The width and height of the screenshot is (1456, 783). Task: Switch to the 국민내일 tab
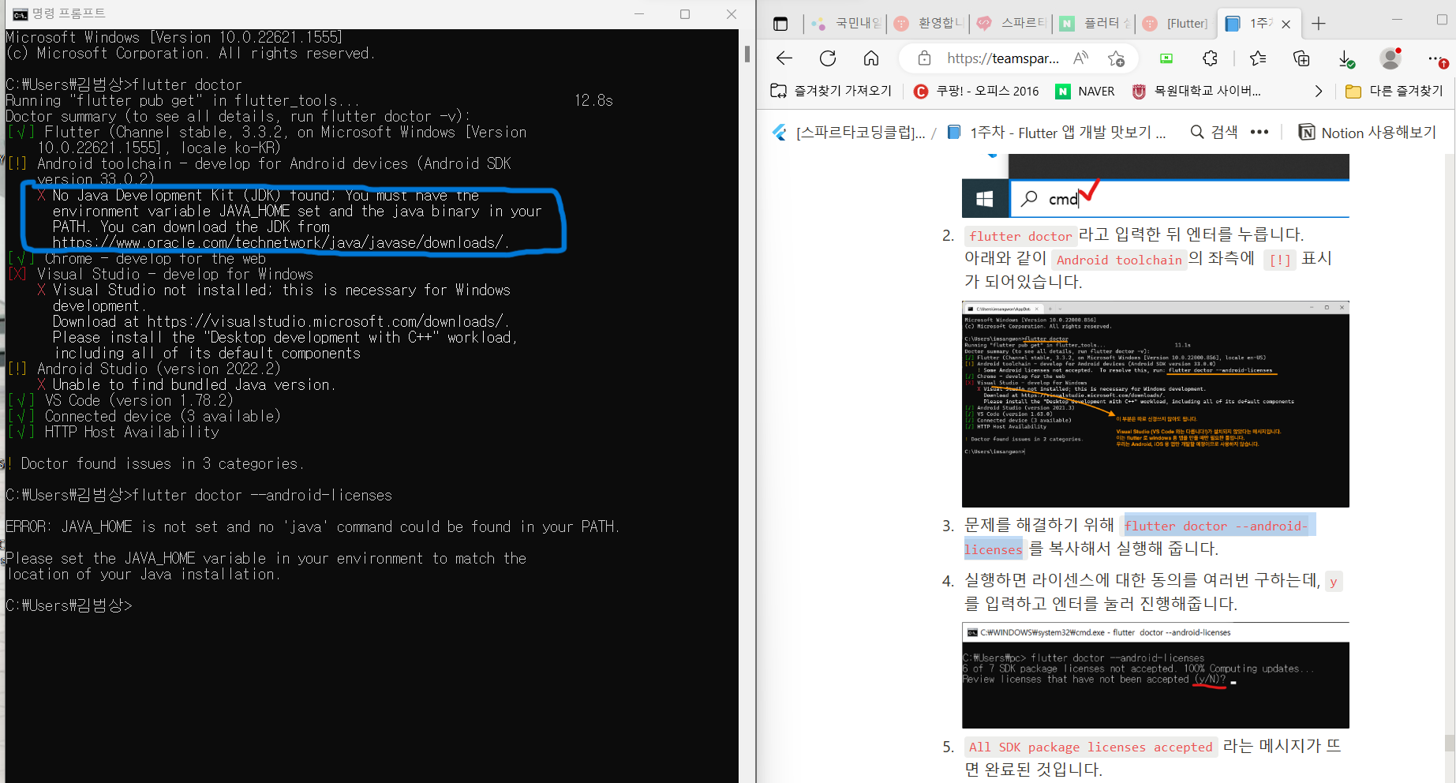845,24
